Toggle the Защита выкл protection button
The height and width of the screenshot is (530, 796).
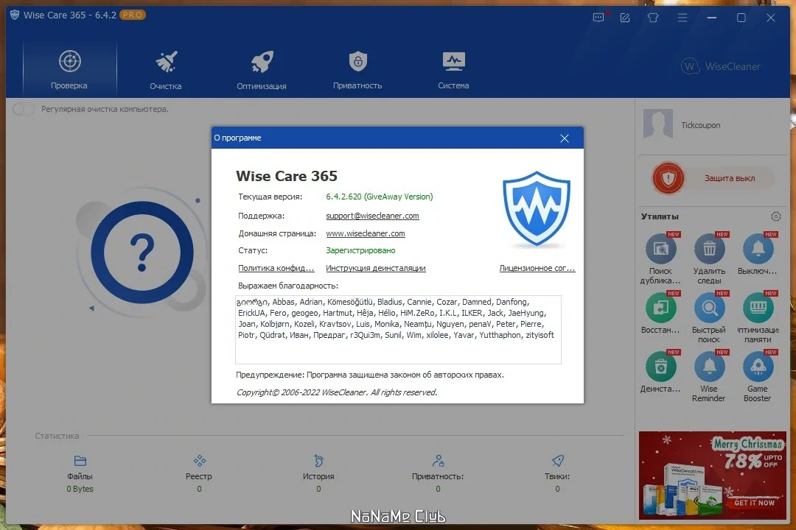713,178
